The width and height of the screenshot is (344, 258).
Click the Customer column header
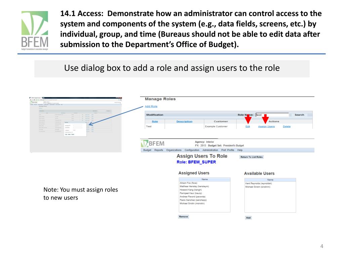click(x=221, y=121)
